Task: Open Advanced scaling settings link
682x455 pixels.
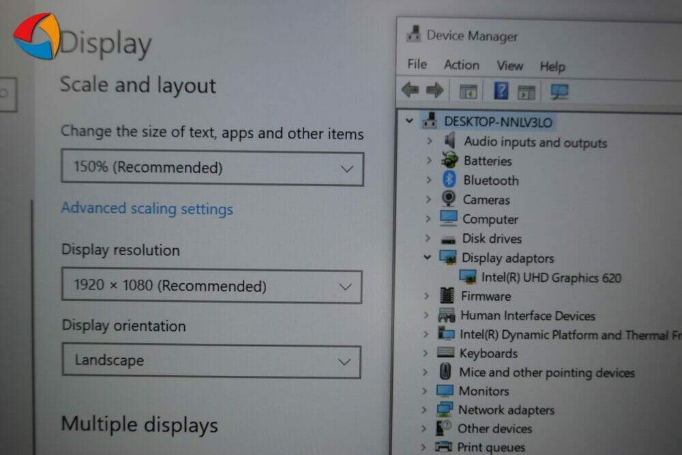Action: [x=147, y=209]
